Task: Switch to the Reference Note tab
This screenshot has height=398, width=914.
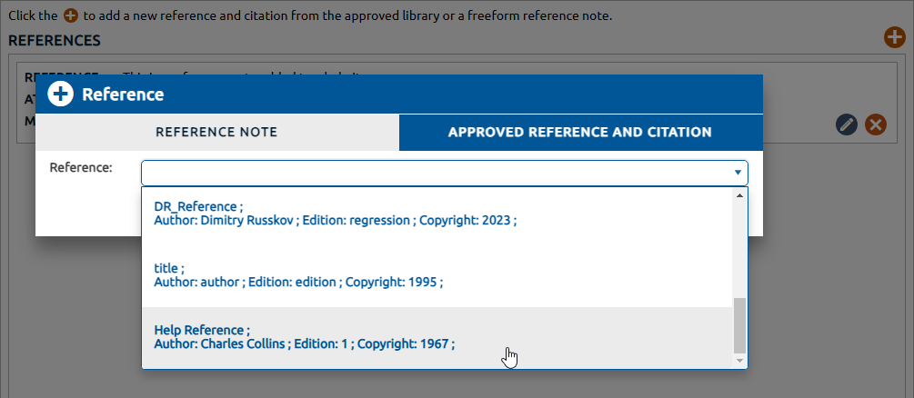Action: 216,133
